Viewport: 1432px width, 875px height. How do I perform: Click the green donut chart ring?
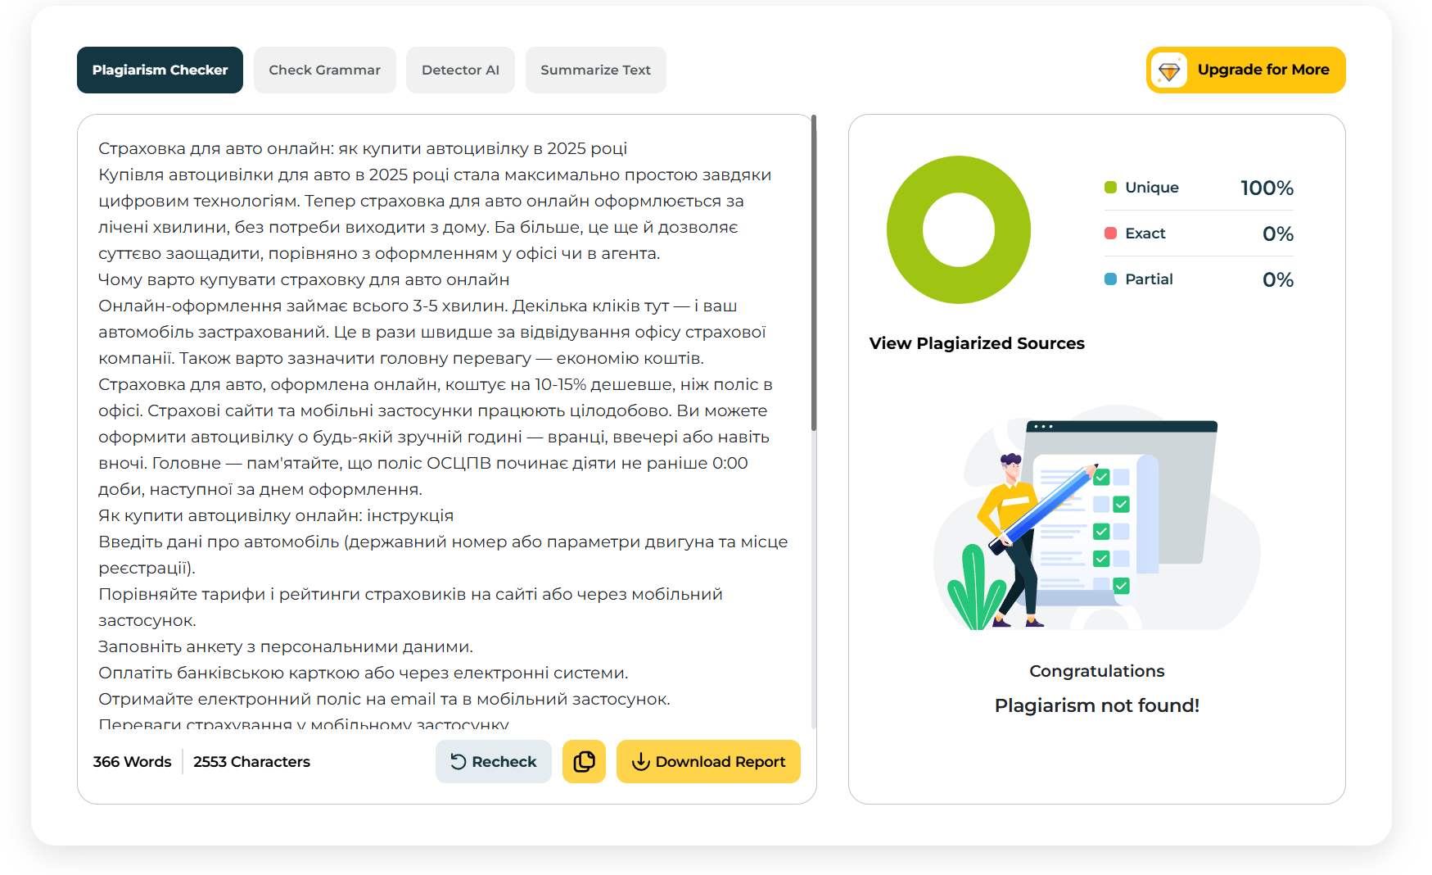904,230
